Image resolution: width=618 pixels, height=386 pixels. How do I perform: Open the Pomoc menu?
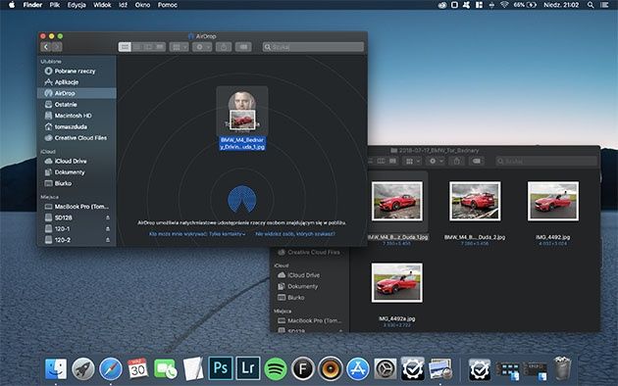point(167,5)
